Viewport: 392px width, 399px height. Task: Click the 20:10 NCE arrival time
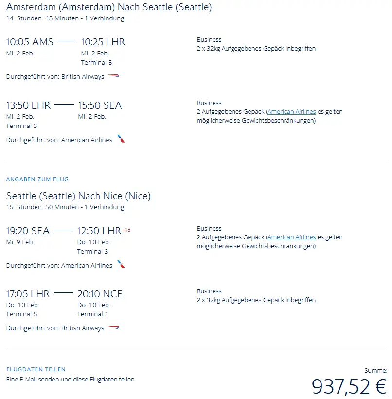click(100, 294)
